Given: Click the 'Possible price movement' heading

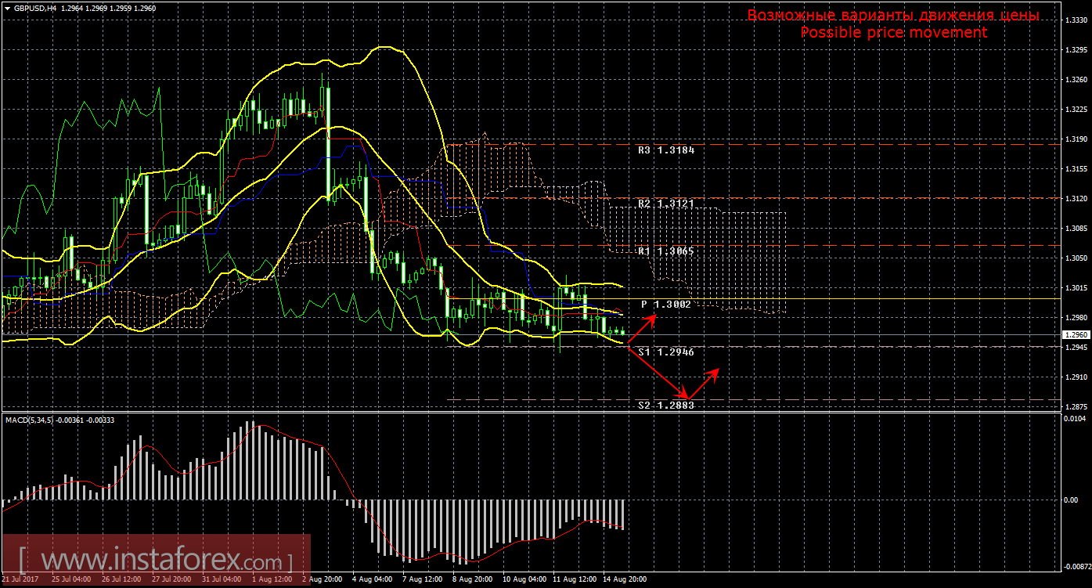Looking at the screenshot, I should [x=893, y=33].
